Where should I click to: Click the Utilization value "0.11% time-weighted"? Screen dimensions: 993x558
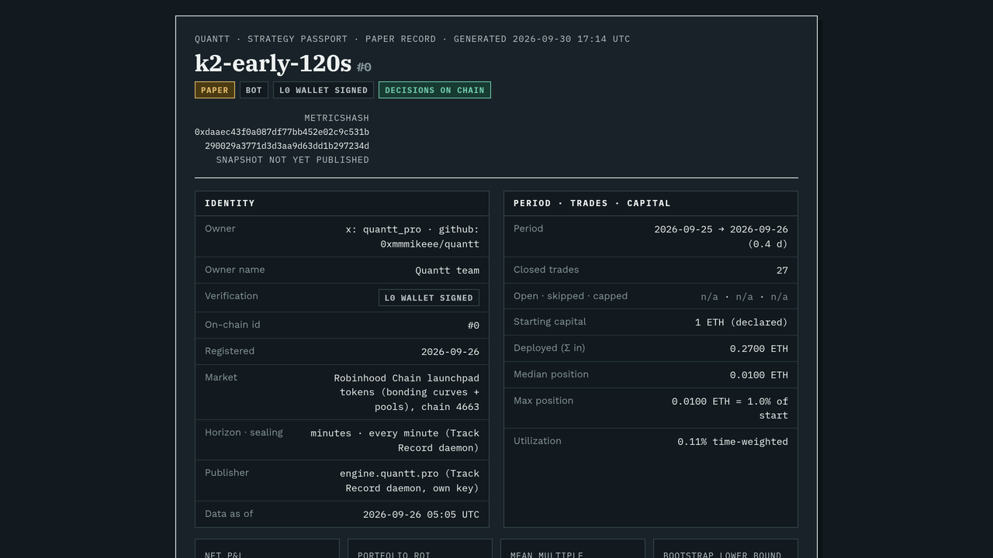(x=732, y=442)
